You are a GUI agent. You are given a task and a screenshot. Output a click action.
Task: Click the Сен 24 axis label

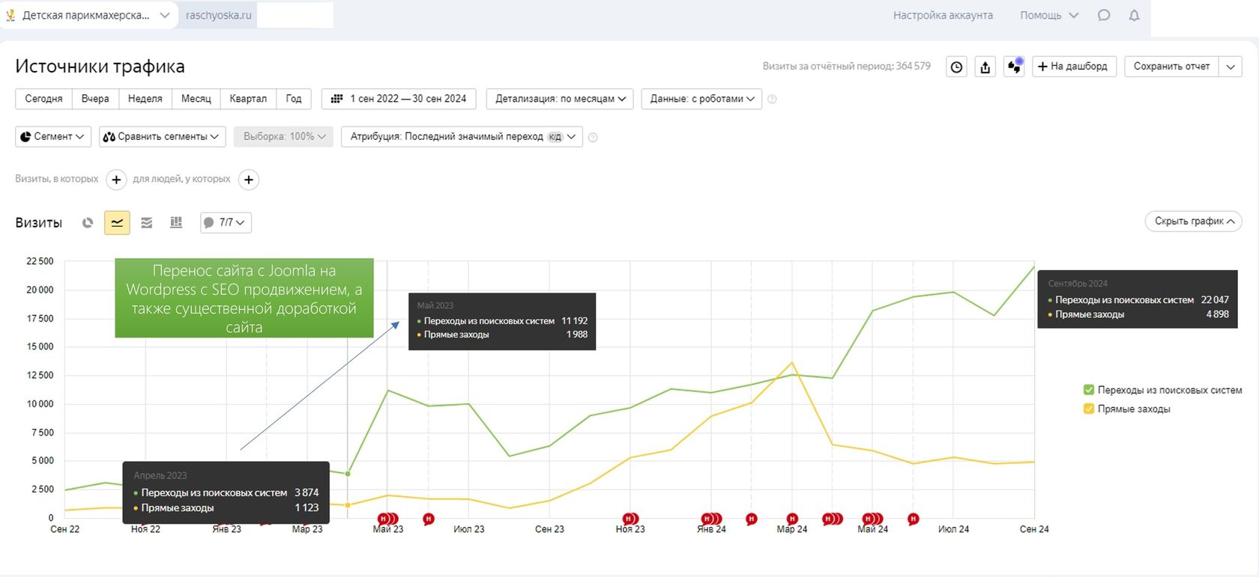point(1034,529)
